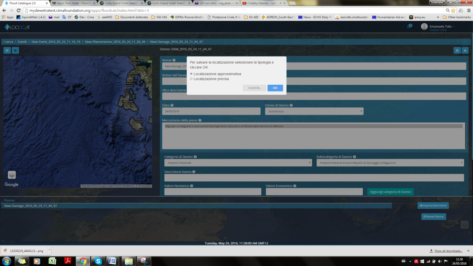Image resolution: width=473 pixels, height=266 pixels.
Task: Switch to the 'Aquis Park Hotel' browser tab
Action: click(x=73, y=3)
